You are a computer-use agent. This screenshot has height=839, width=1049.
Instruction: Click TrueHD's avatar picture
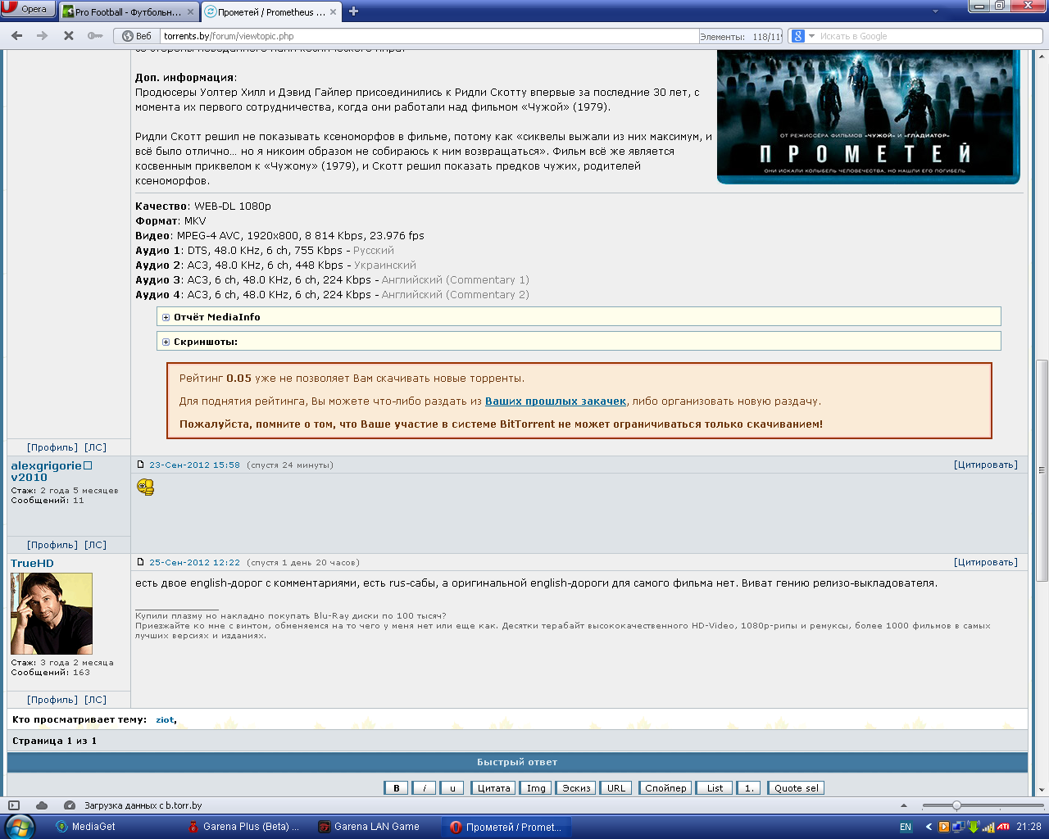coord(52,614)
